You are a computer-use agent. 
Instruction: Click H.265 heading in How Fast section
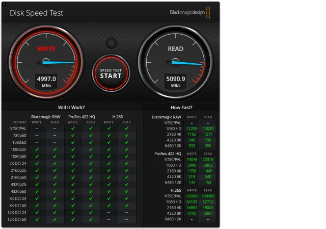[176, 190]
